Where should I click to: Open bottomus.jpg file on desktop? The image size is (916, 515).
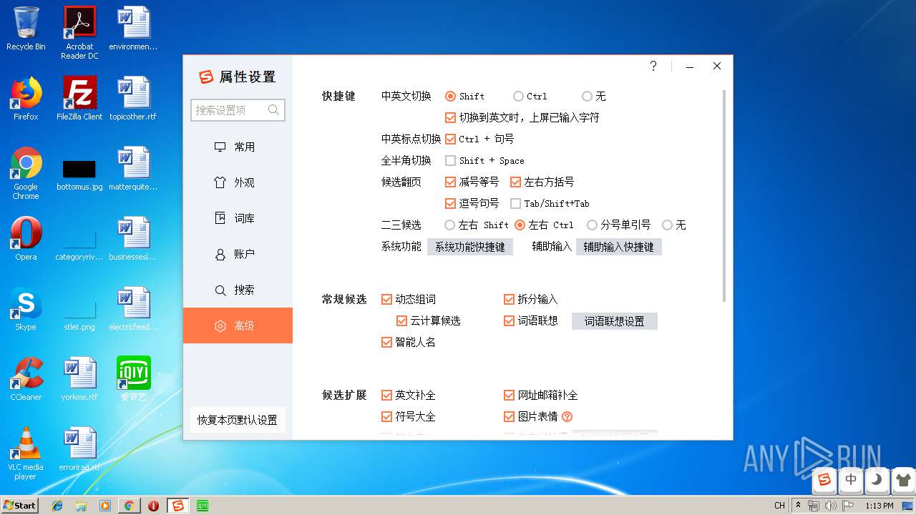coord(79,173)
